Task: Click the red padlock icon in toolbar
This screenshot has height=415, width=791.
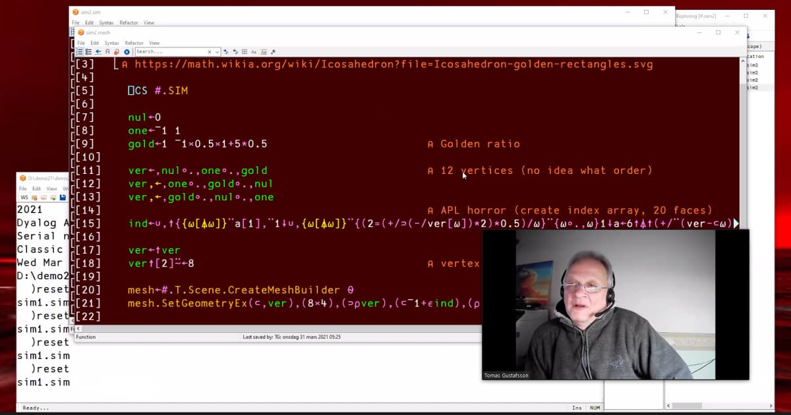Action: coord(117,52)
